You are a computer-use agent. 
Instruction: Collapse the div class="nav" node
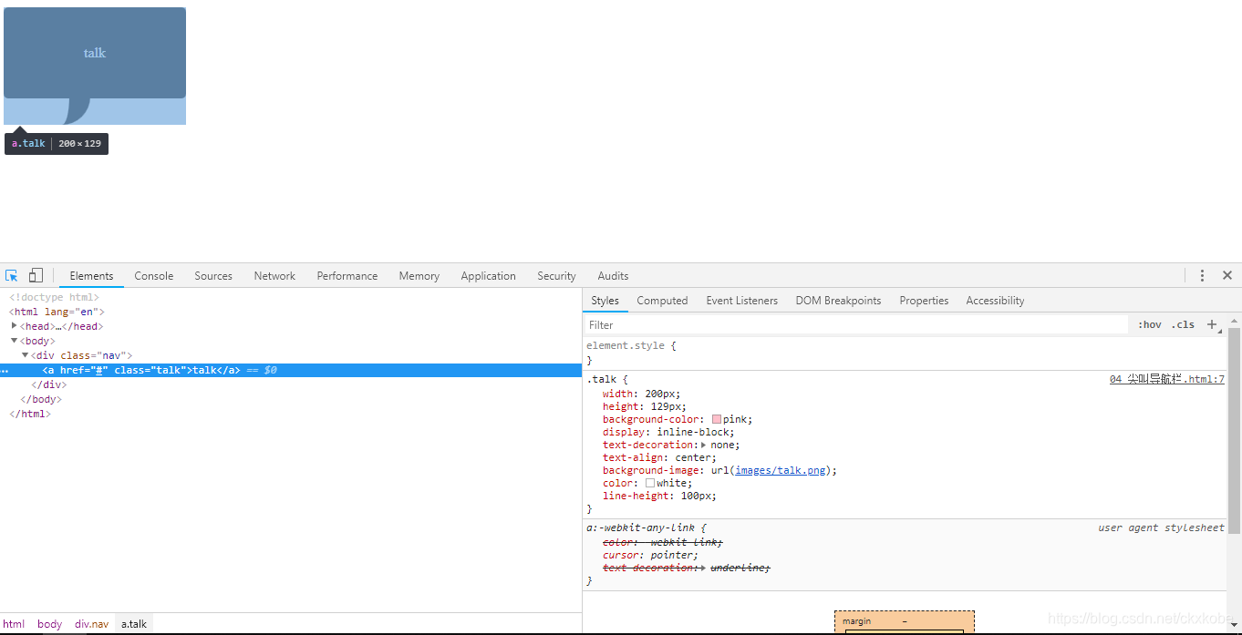26,354
